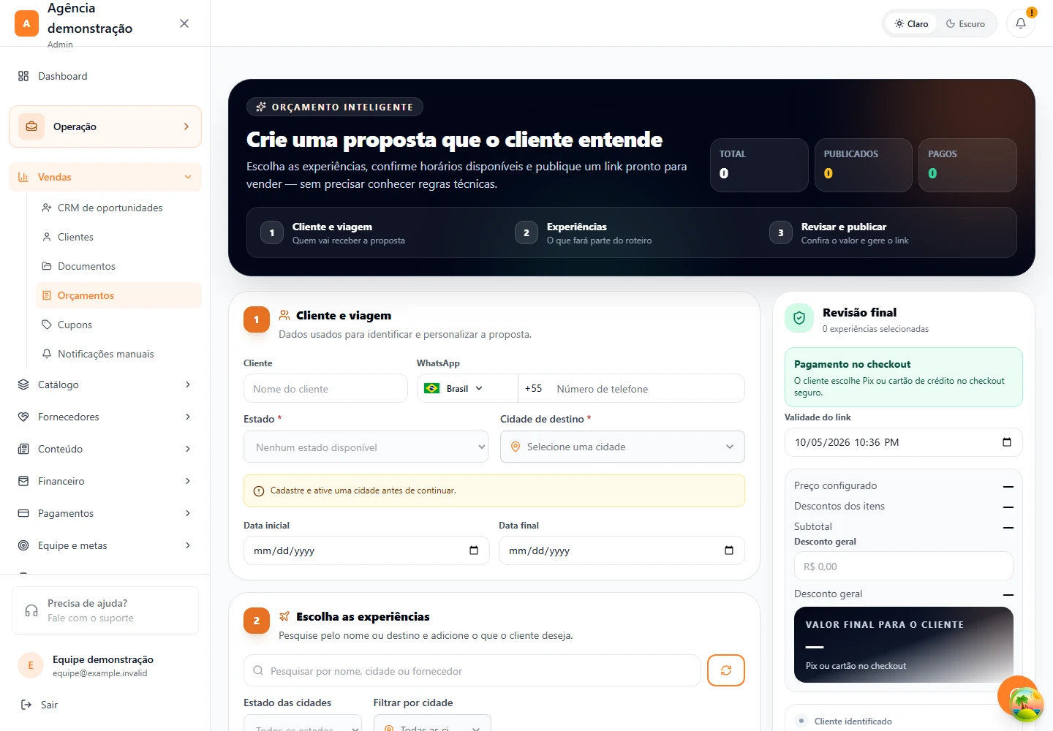Click the Sair logout icon
This screenshot has width=1053, height=731.
click(x=26, y=705)
